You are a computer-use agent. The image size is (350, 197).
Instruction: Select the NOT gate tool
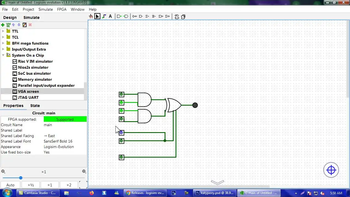(134, 16)
